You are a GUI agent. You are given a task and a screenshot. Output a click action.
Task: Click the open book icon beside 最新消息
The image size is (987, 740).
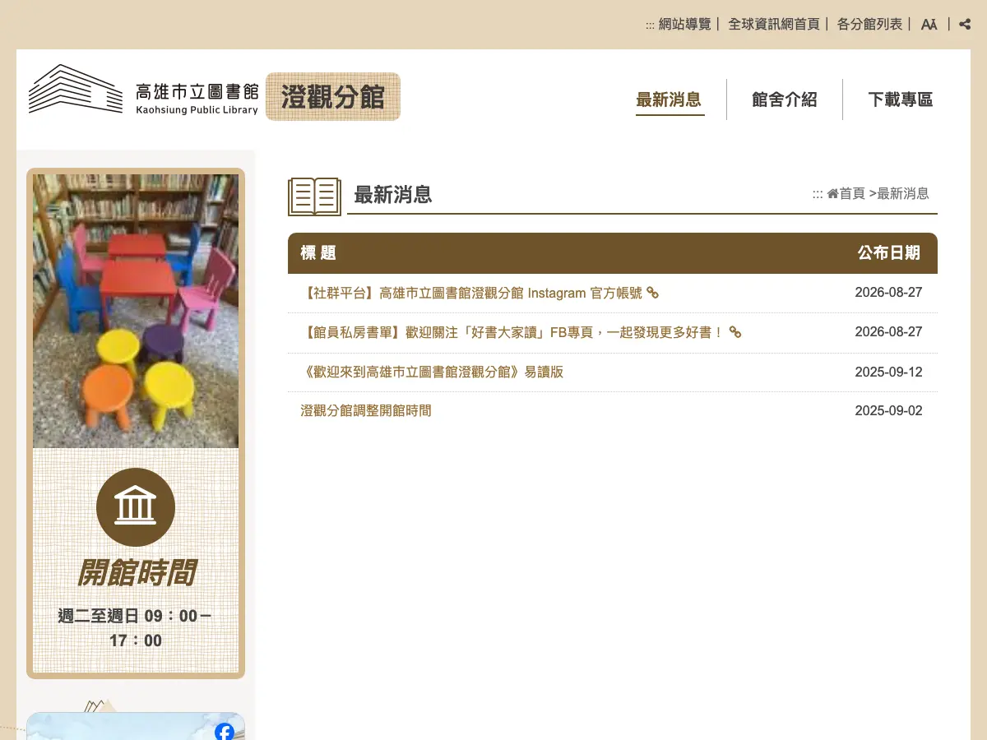tap(314, 197)
